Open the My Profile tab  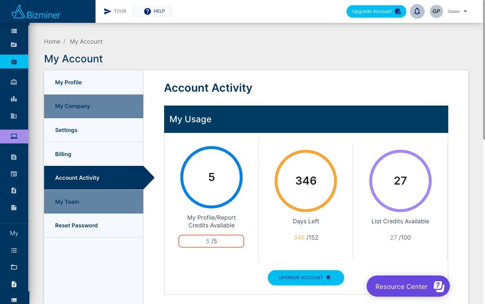(x=94, y=82)
